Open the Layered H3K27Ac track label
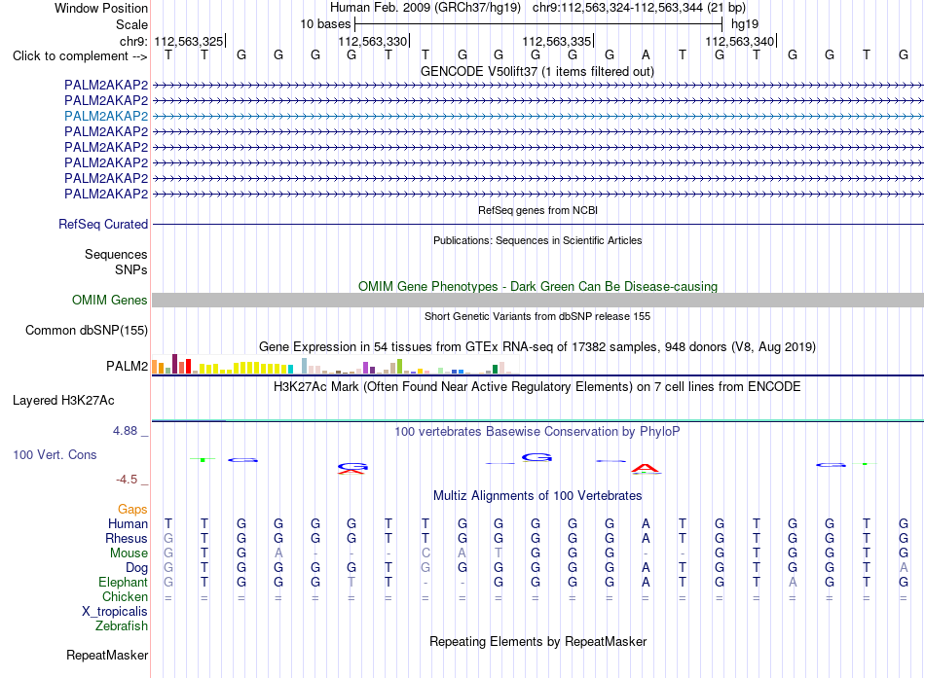 (63, 401)
